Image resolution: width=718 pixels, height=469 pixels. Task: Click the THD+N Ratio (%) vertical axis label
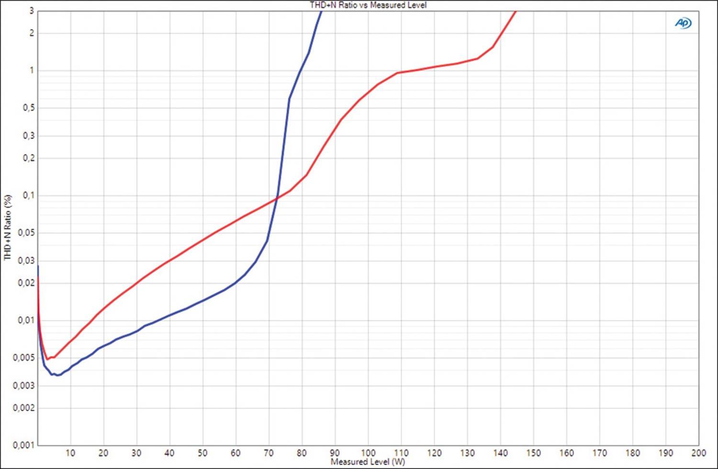point(8,227)
